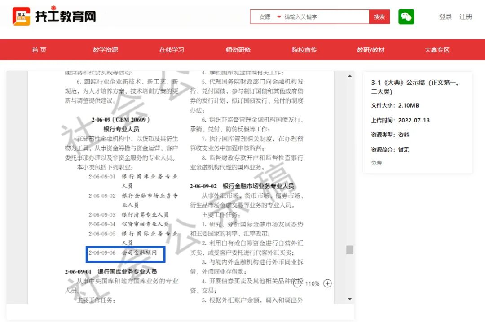The height and width of the screenshot is (322, 485).
Task: Click the heading 2-06-09 (GBM 20609)
Action: (x=121, y=120)
